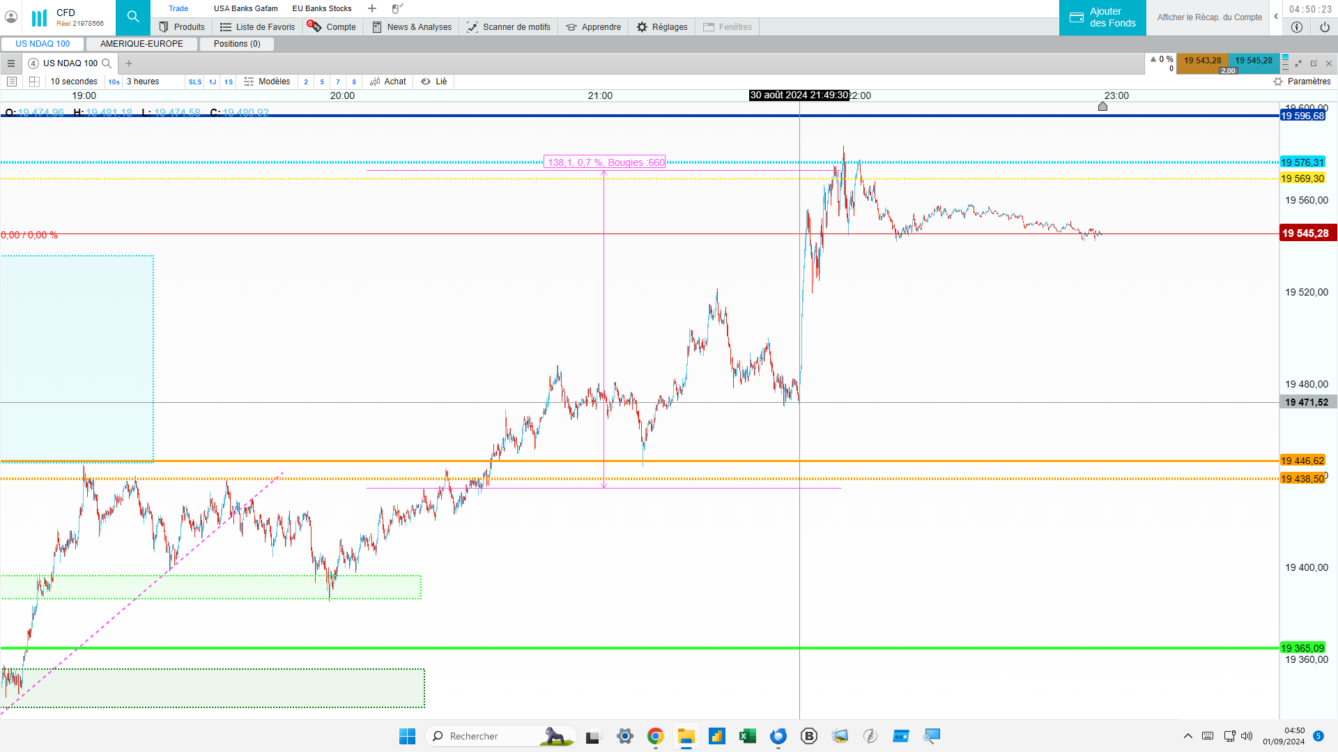
Task: Select the 19 365,09 green price label
Action: (x=1302, y=648)
